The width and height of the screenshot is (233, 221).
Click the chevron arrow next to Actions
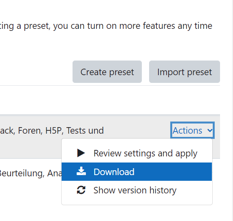tap(210, 130)
